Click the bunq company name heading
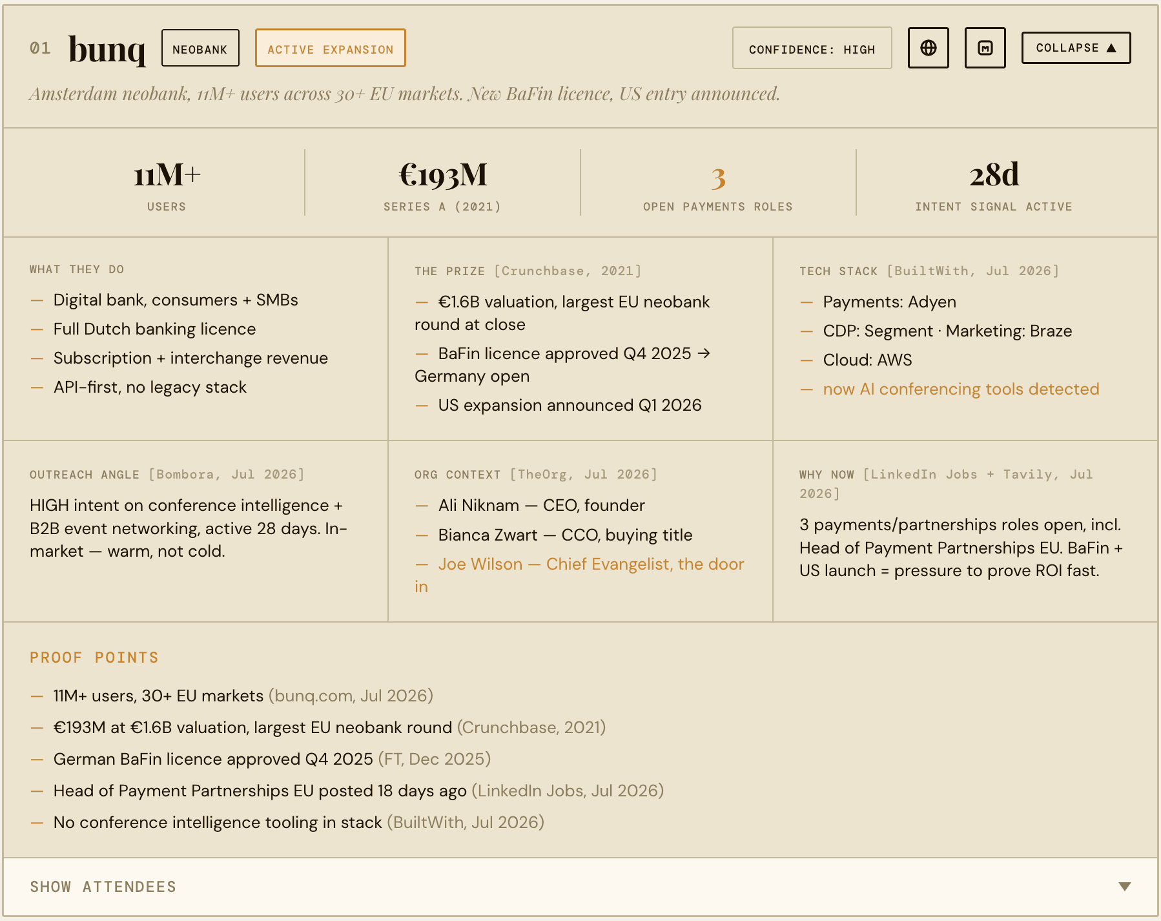Image resolution: width=1161 pixels, height=921 pixels. tap(107, 49)
